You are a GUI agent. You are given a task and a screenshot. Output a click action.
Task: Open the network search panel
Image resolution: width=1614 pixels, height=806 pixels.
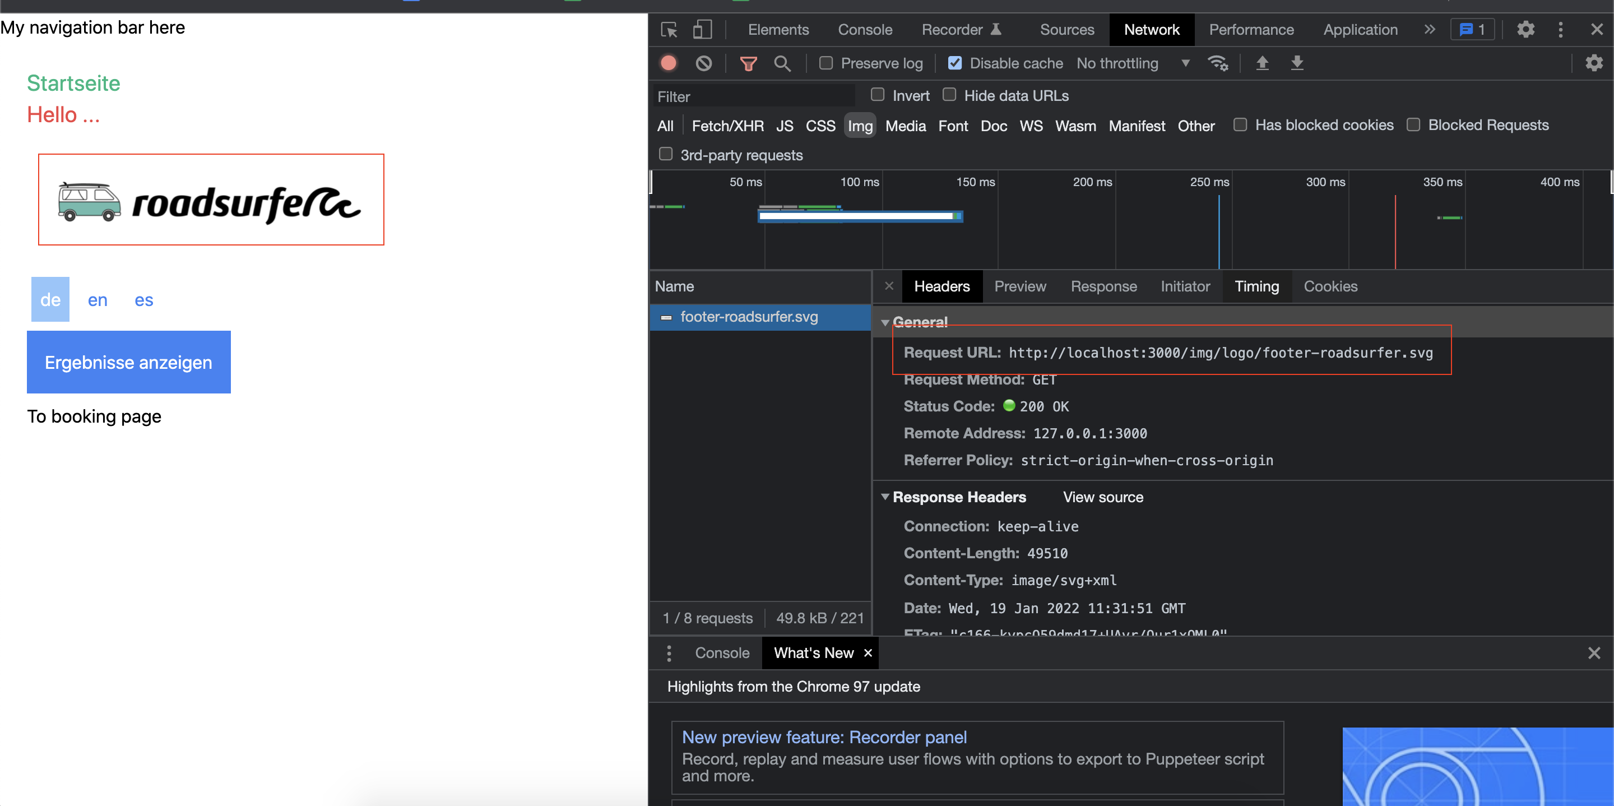click(x=782, y=63)
